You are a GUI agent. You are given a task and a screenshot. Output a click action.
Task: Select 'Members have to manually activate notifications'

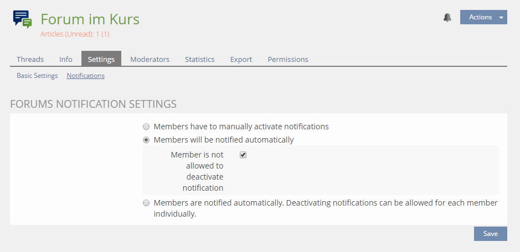pyautogui.click(x=146, y=127)
